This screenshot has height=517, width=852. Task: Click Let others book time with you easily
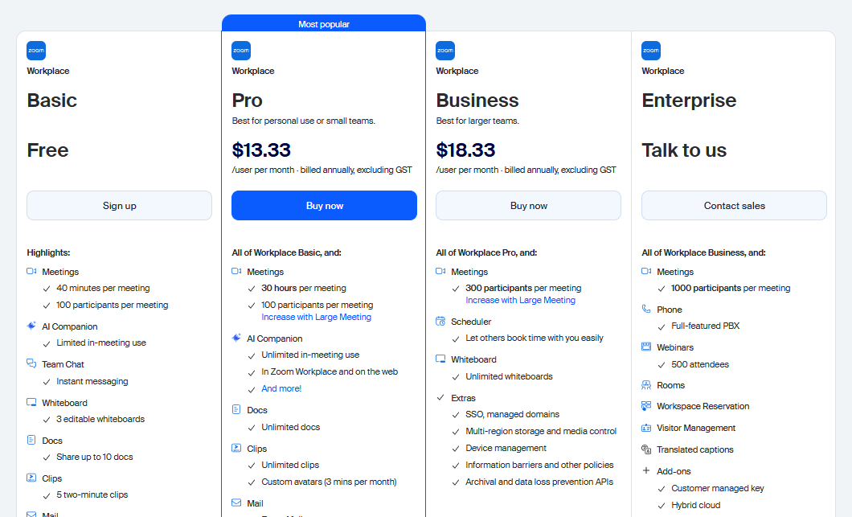pos(535,339)
